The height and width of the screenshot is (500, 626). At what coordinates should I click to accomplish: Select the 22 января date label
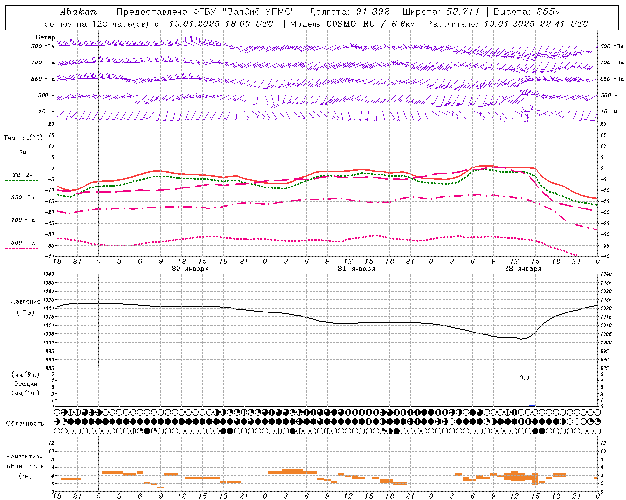(x=523, y=269)
